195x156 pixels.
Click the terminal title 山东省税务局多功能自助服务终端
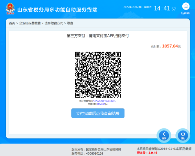tap(57, 10)
